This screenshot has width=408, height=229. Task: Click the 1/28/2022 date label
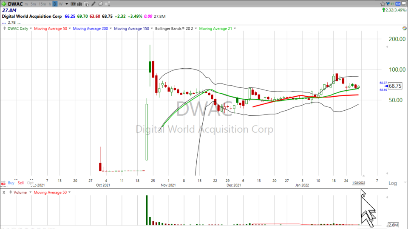(x=359, y=183)
